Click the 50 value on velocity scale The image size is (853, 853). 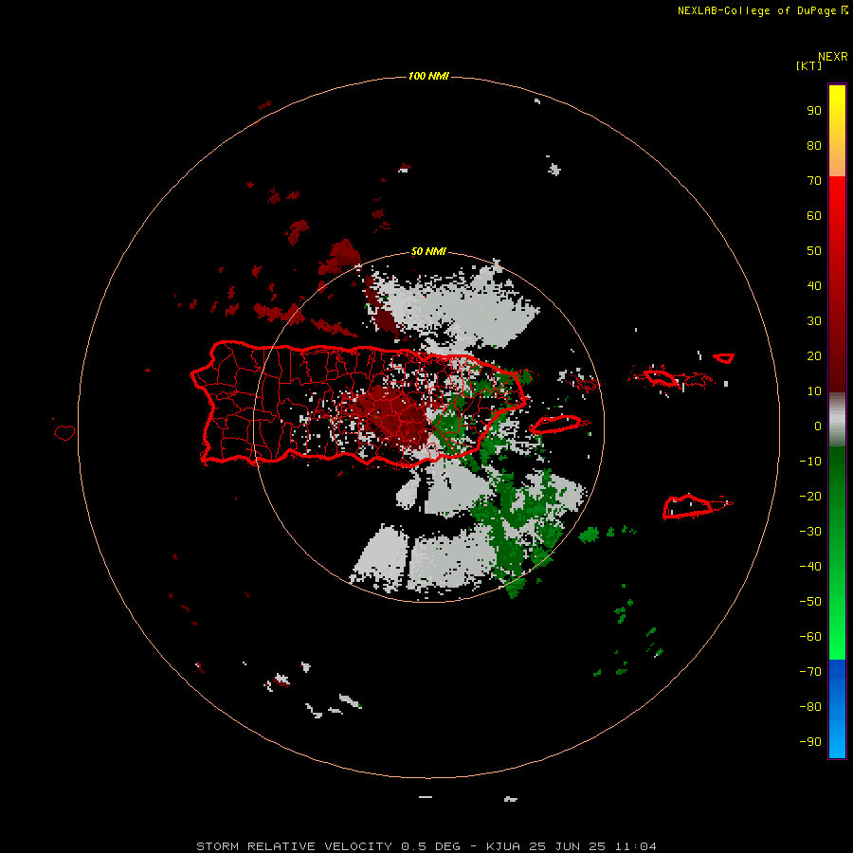pos(814,251)
